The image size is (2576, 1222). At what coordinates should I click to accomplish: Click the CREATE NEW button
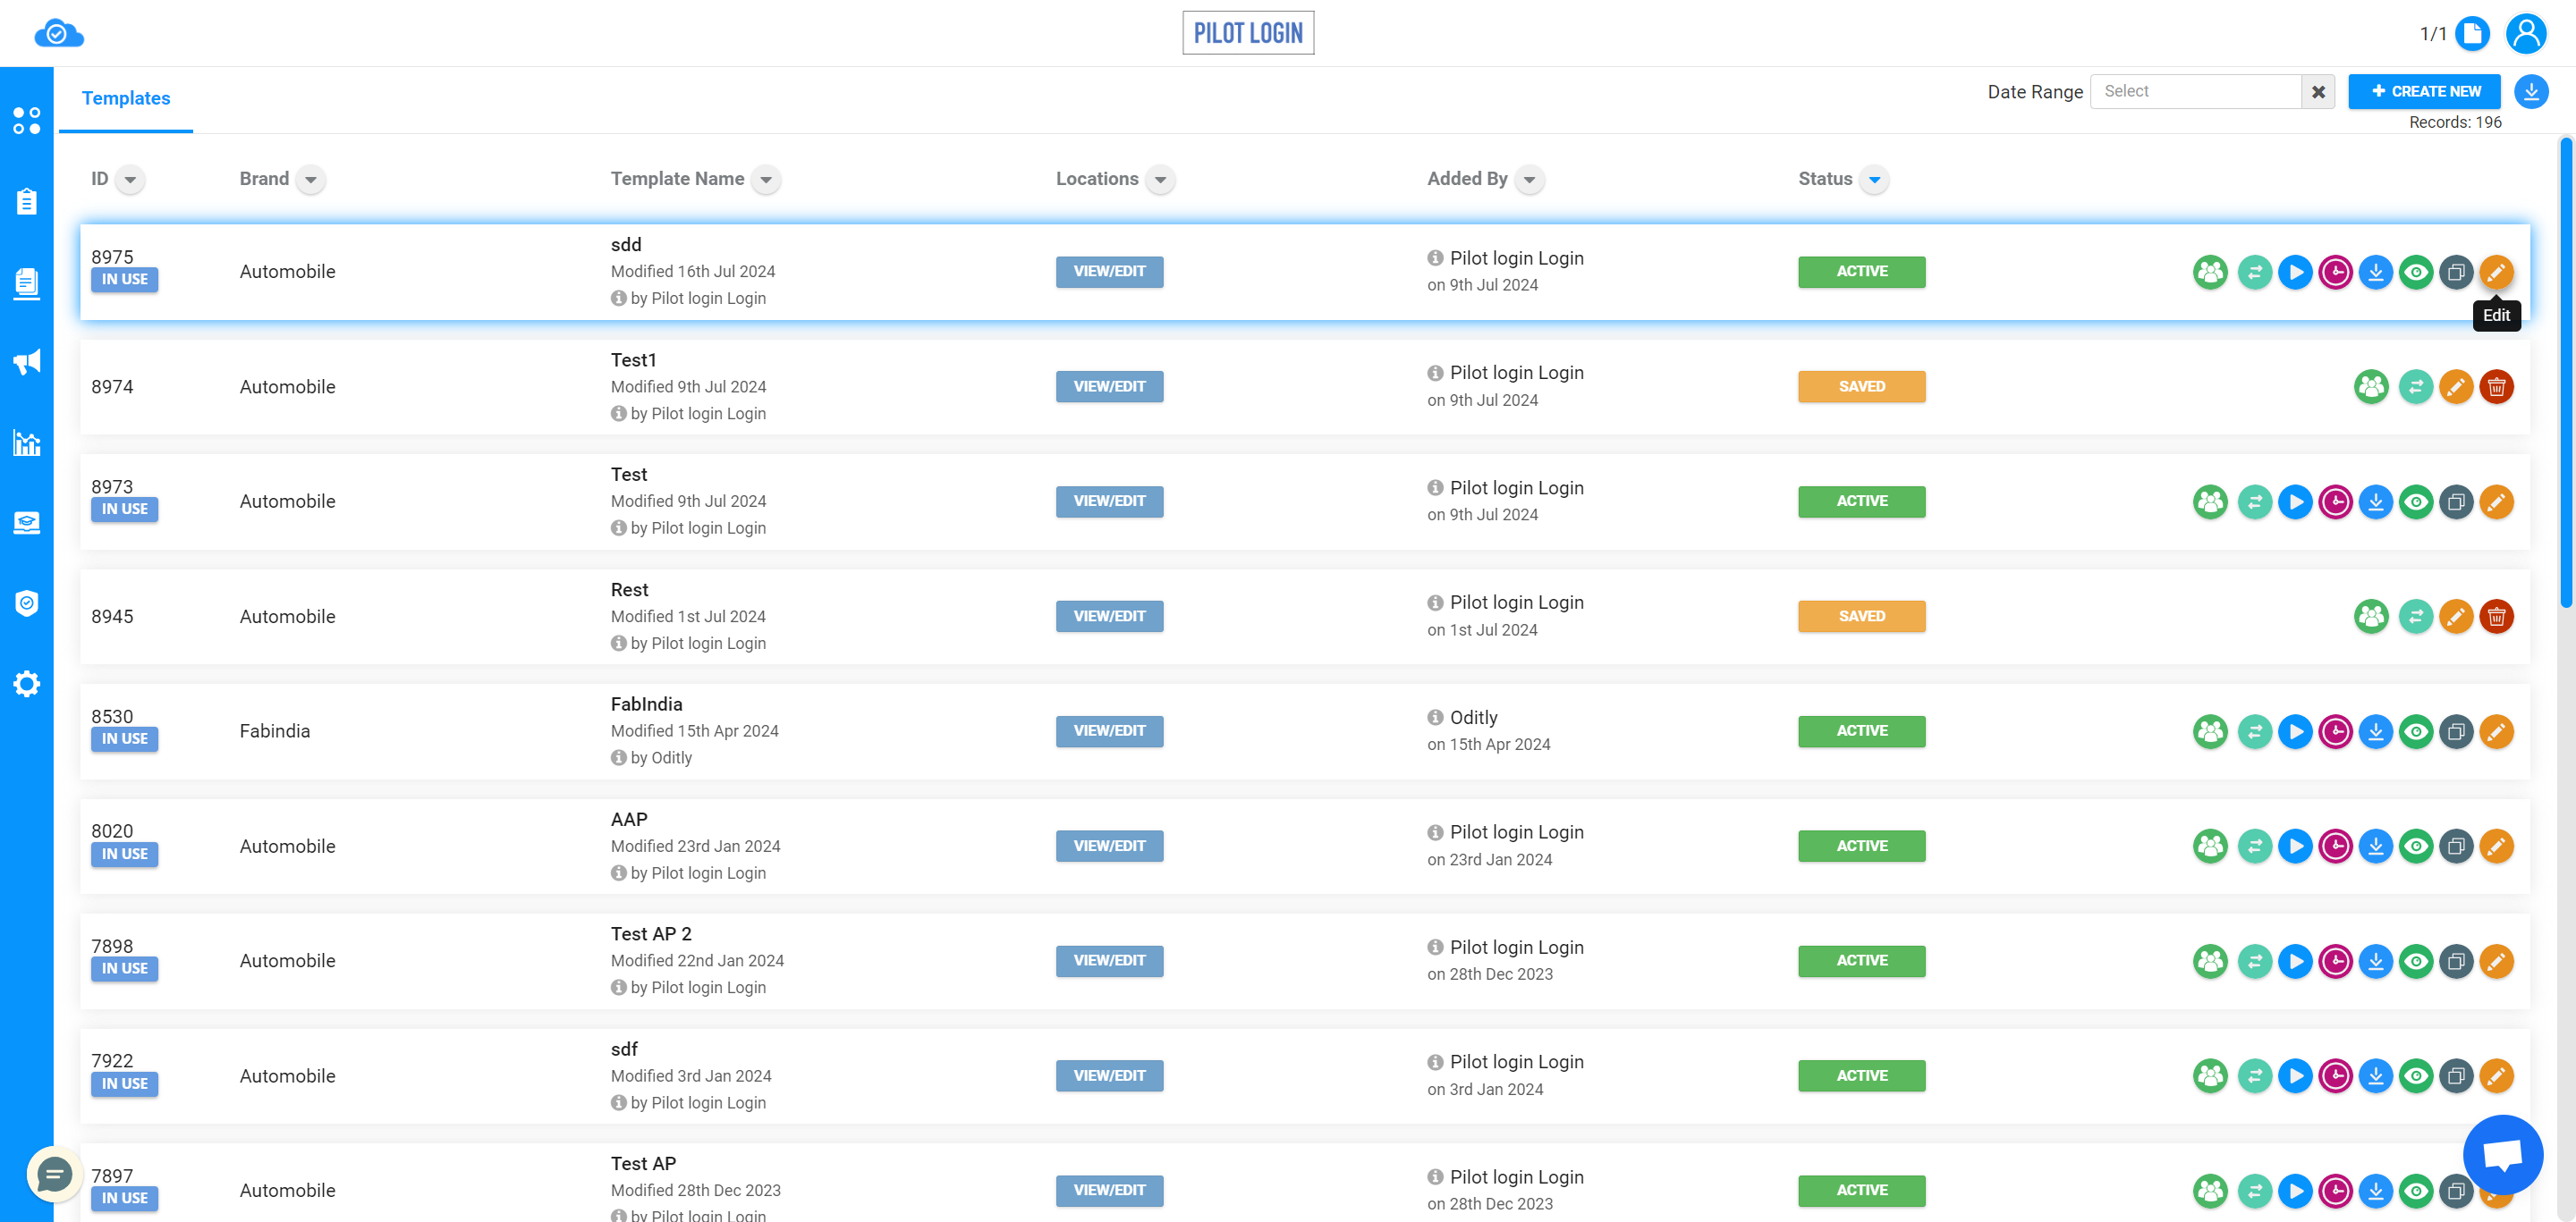2425,90
